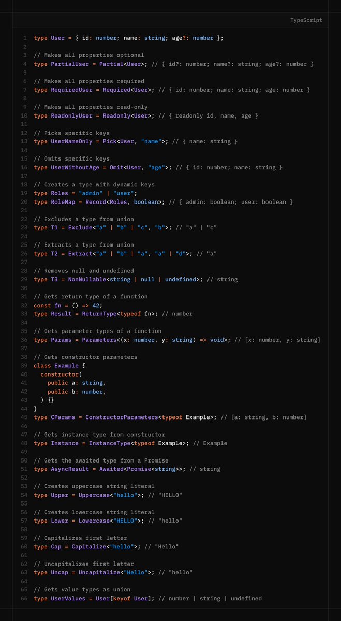Click 'Uncapitalize' utility on line 63
Image resolution: width=341 pixels, height=621 pixels.
[99, 573]
